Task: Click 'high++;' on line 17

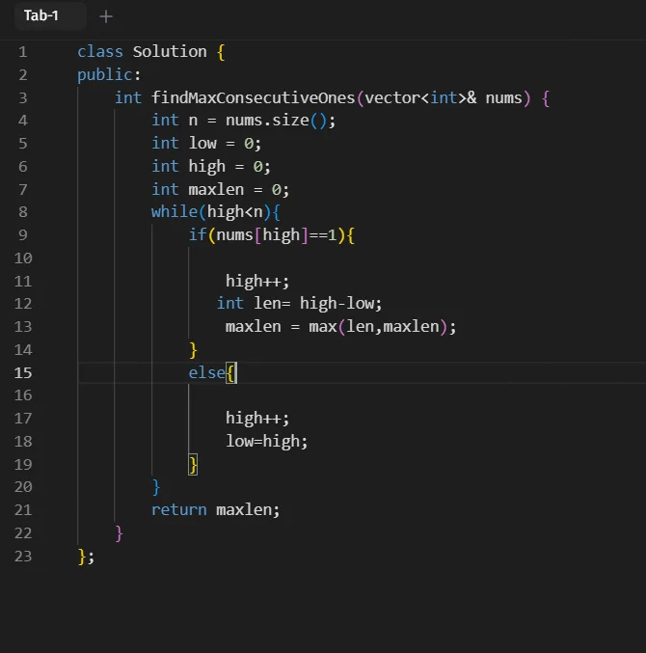Action: point(257,418)
